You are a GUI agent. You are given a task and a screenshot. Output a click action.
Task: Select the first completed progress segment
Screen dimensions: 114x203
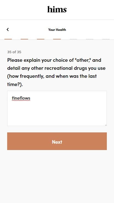click(x=8, y=39)
